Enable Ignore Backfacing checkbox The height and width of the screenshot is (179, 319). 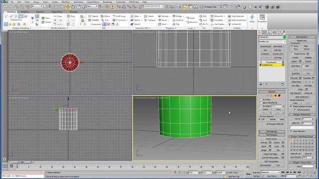click(261, 103)
